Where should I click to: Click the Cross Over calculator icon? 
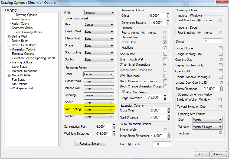(169, 110)
